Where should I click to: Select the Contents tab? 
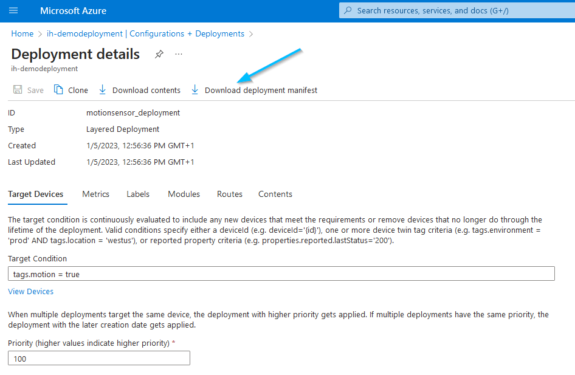(x=275, y=194)
